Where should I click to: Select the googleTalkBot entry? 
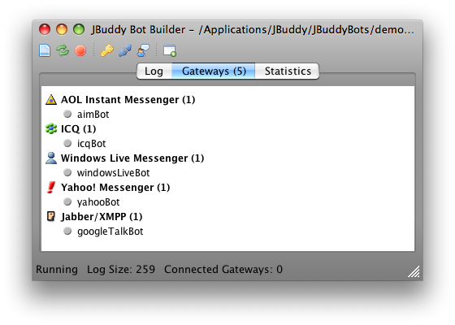click(x=110, y=232)
